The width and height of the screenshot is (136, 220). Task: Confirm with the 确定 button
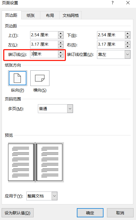90,213
